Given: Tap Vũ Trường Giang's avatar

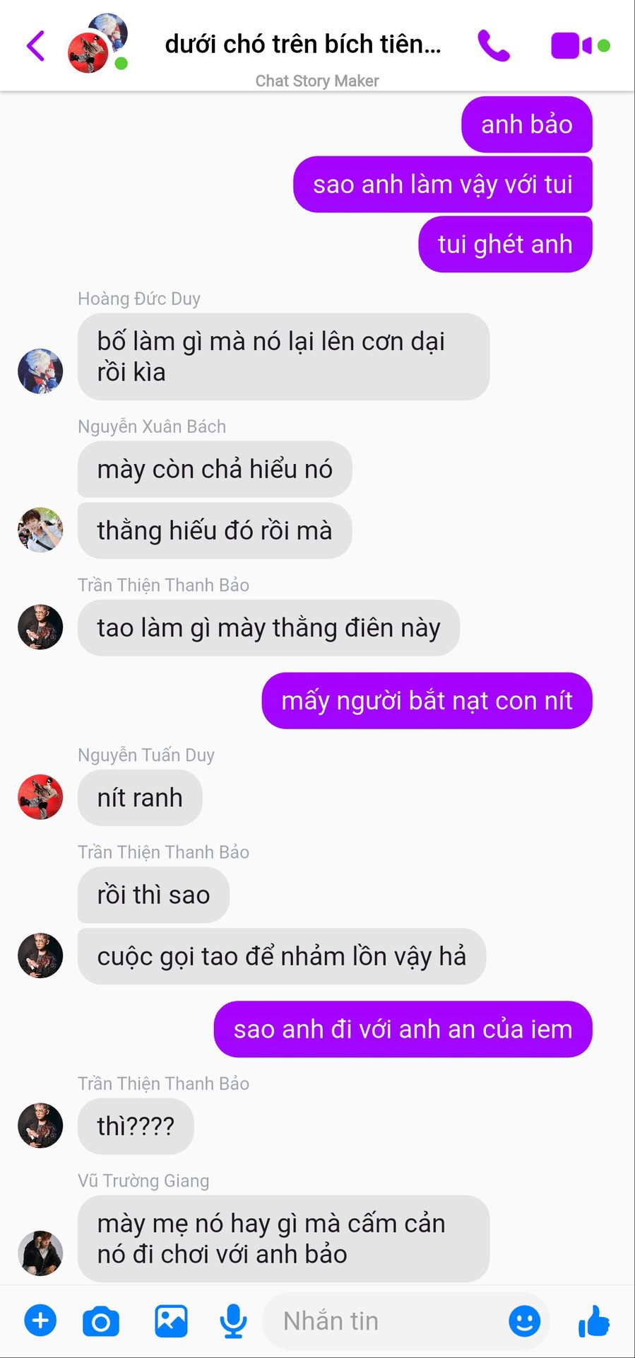Looking at the screenshot, I should pyautogui.click(x=40, y=1253).
